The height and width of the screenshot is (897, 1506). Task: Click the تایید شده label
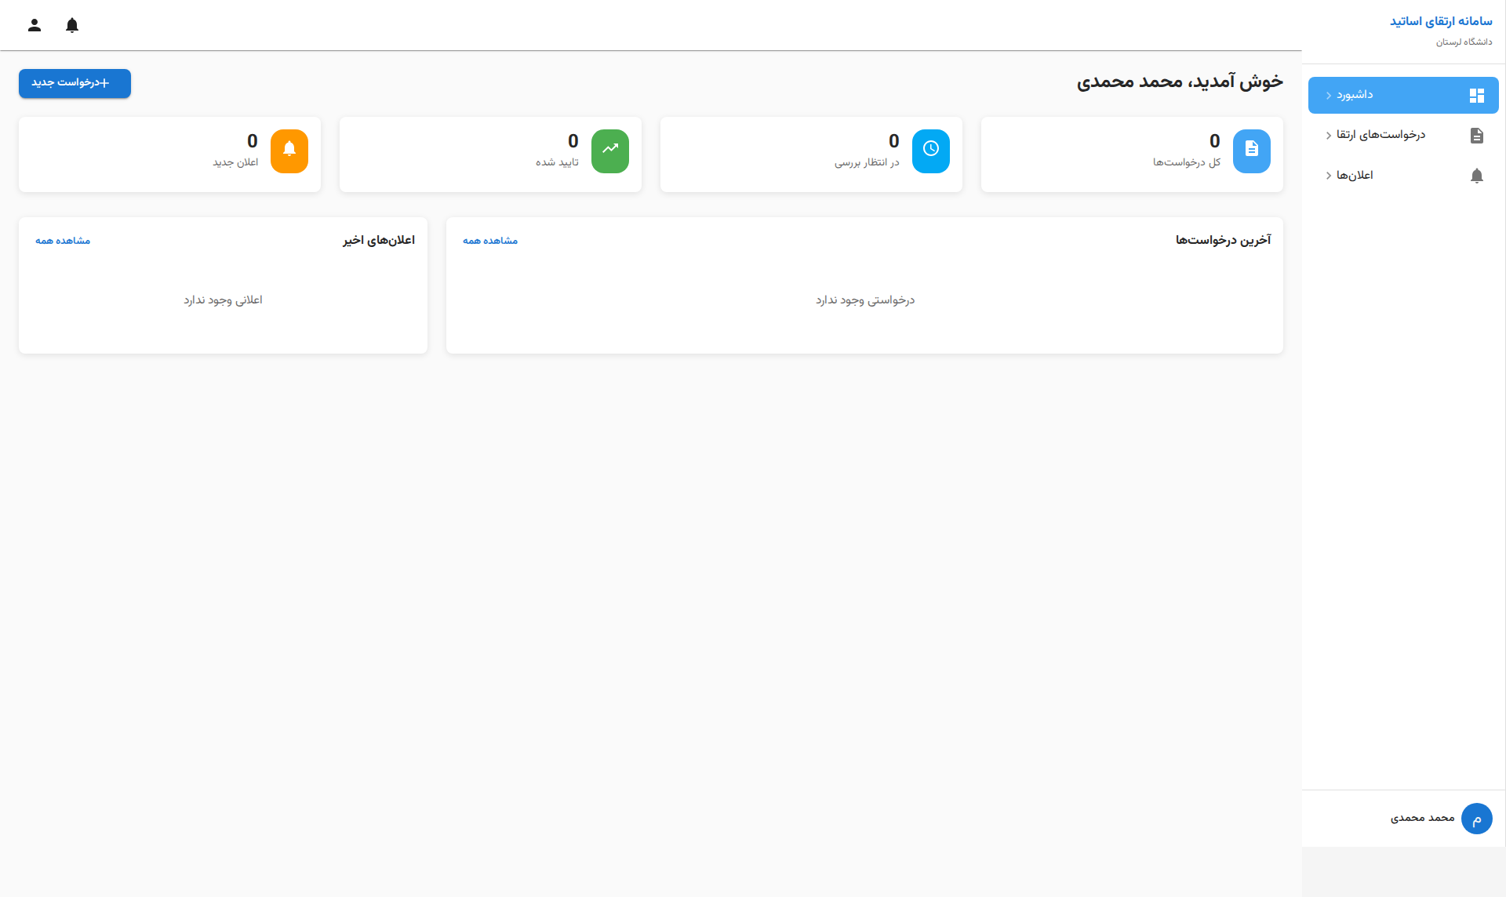tap(557, 162)
